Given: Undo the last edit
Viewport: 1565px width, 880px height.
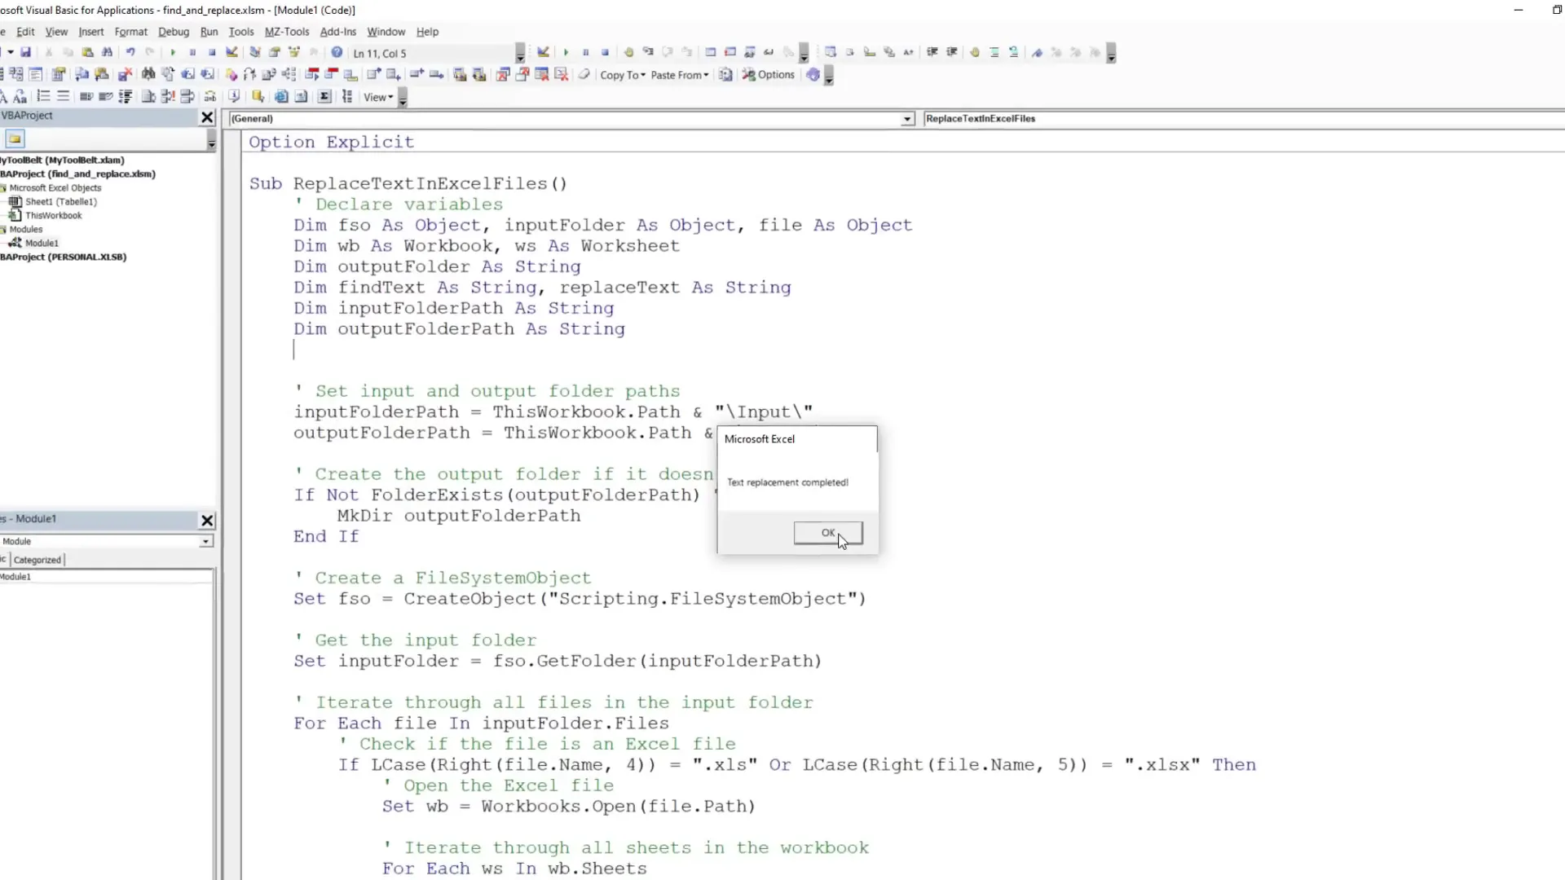Looking at the screenshot, I should pyautogui.click(x=130, y=52).
